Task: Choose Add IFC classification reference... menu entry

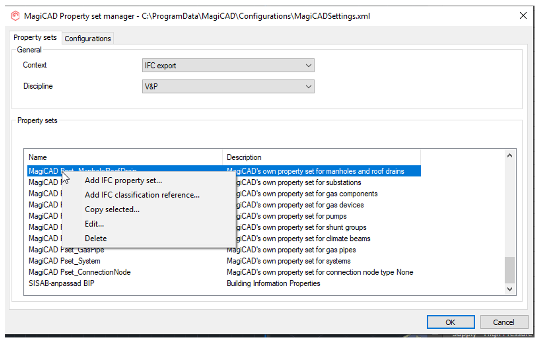Action: [142, 195]
